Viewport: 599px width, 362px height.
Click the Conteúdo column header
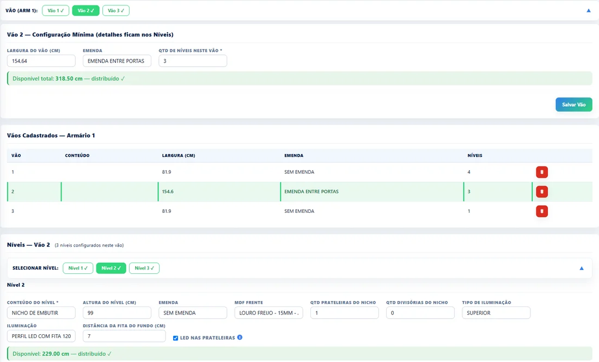(77, 156)
